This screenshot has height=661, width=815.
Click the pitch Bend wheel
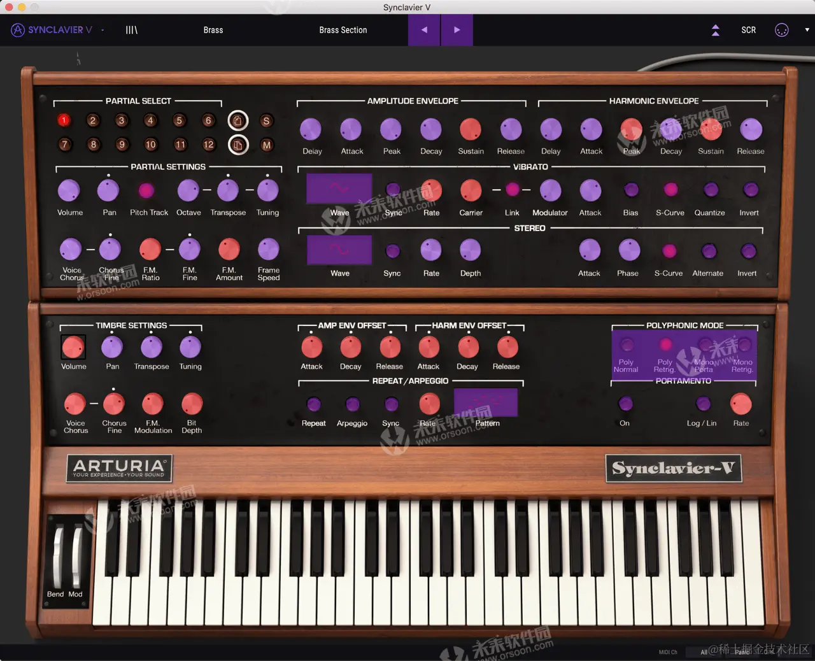(x=57, y=556)
